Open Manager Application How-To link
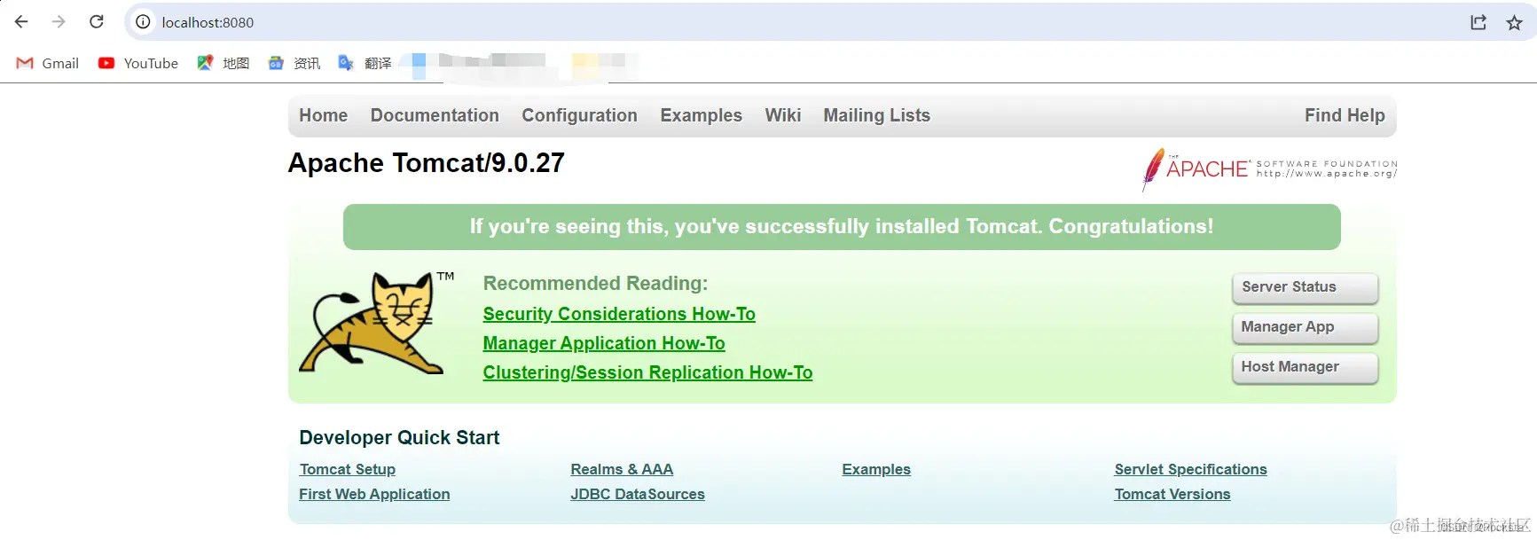 pos(604,343)
